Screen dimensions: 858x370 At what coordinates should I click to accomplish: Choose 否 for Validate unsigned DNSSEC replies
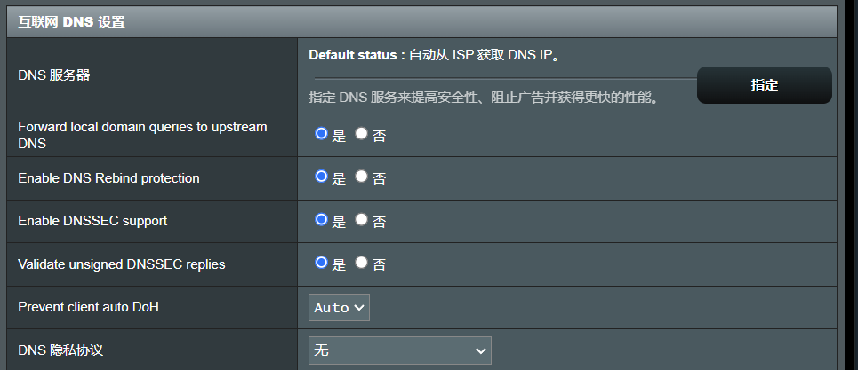[x=361, y=263]
